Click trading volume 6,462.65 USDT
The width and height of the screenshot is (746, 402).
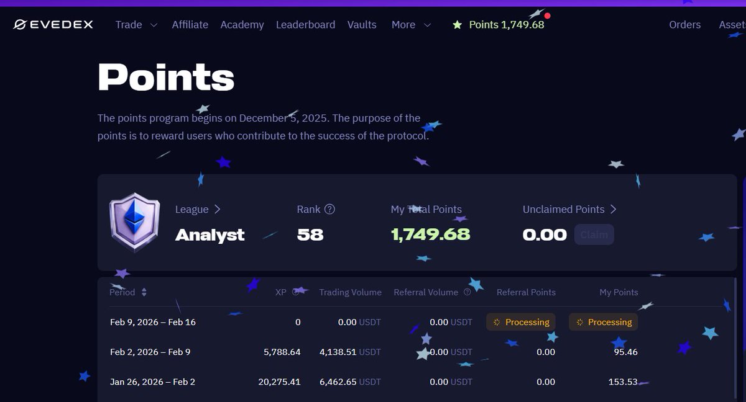350,382
